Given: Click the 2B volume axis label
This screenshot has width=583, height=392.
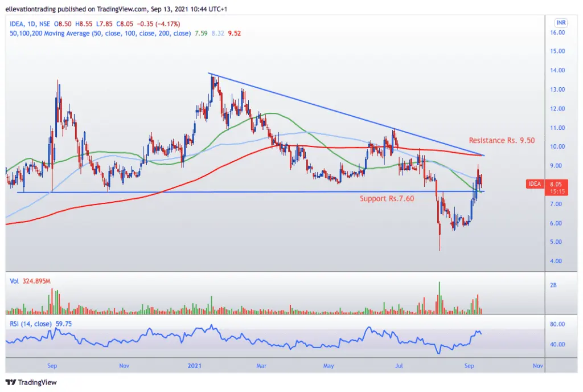Looking at the screenshot, I should pyautogui.click(x=553, y=285).
